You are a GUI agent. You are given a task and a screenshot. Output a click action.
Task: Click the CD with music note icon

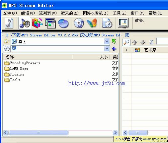79,23
